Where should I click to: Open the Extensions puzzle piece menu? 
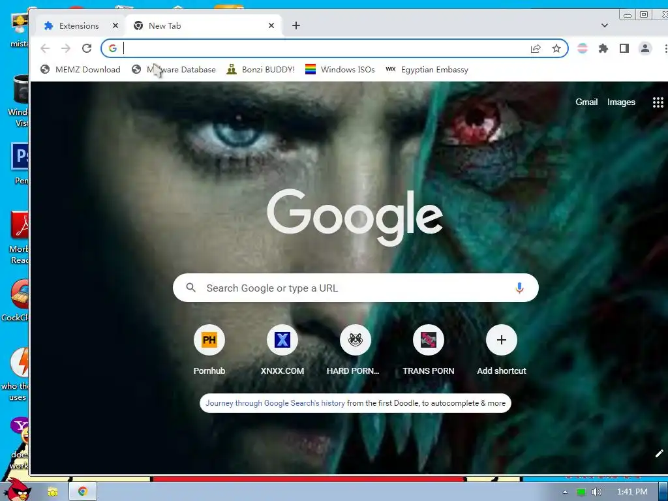point(603,48)
